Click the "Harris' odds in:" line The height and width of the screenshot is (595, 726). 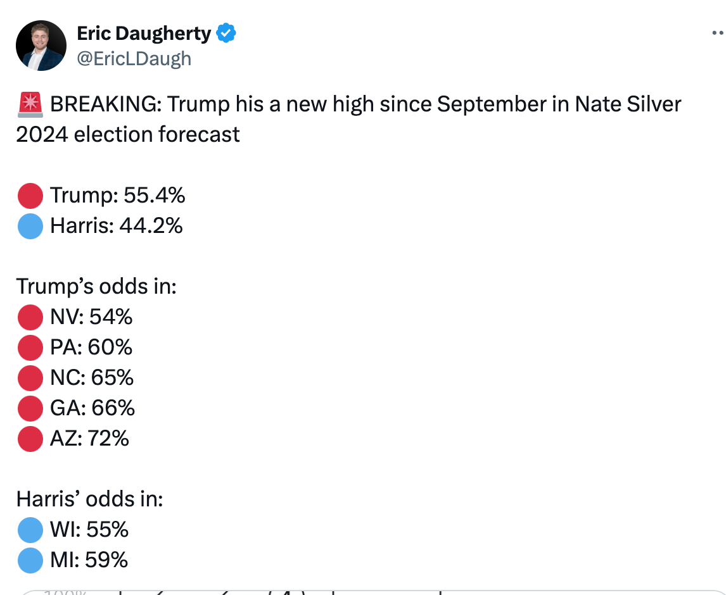pos(90,499)
